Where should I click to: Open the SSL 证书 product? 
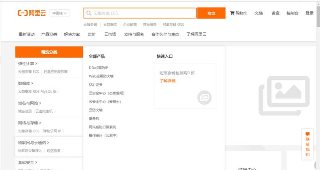tap(95, 85)
